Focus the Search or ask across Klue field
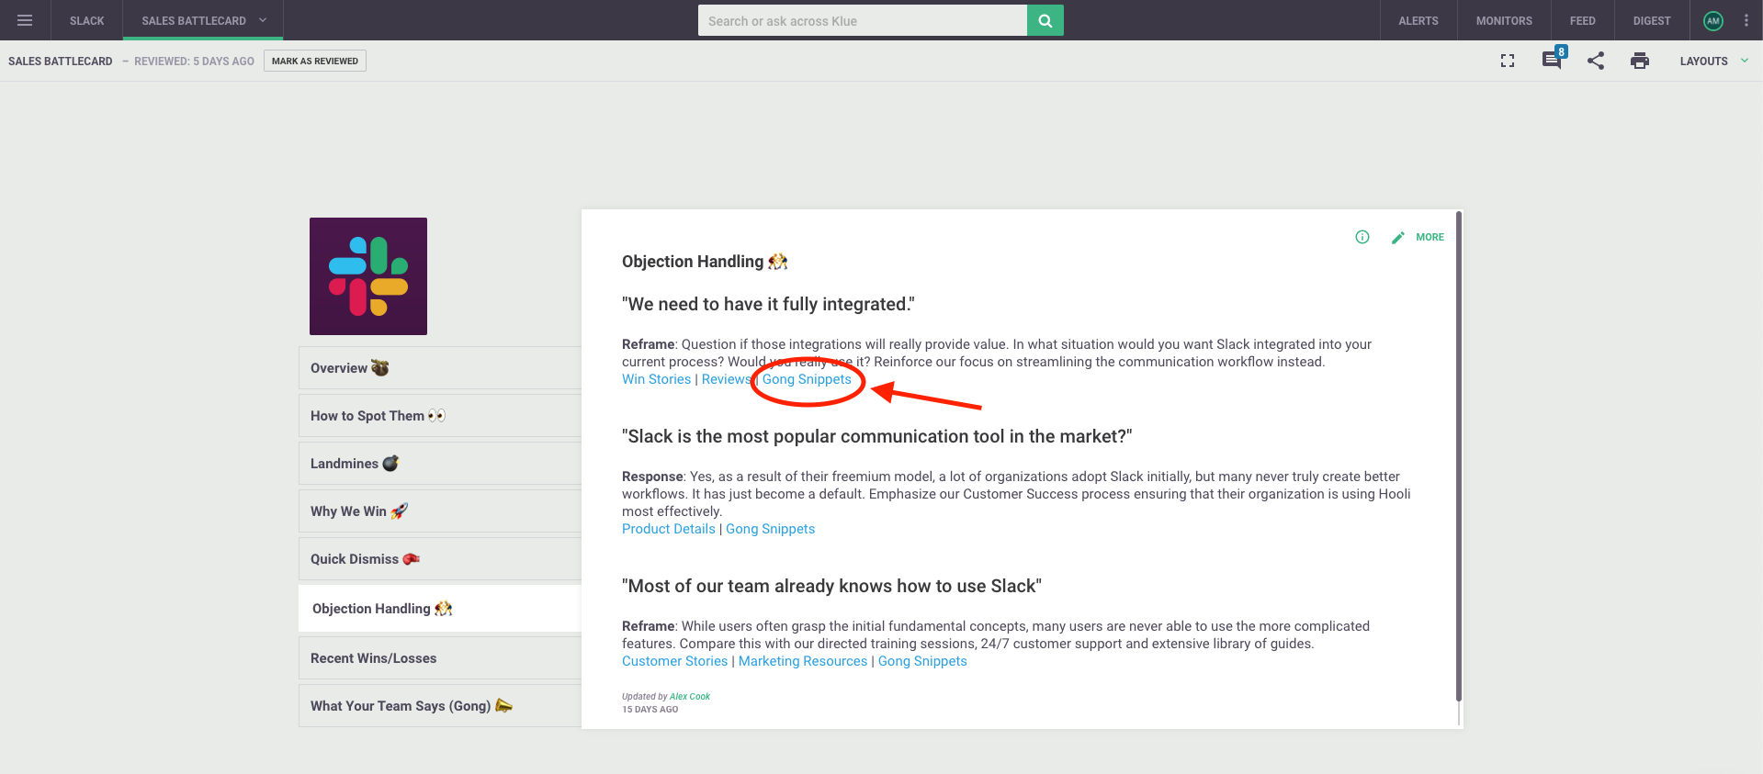This screenshot has width=1763, height=774. pyautogui.click(x=863, y=20)
